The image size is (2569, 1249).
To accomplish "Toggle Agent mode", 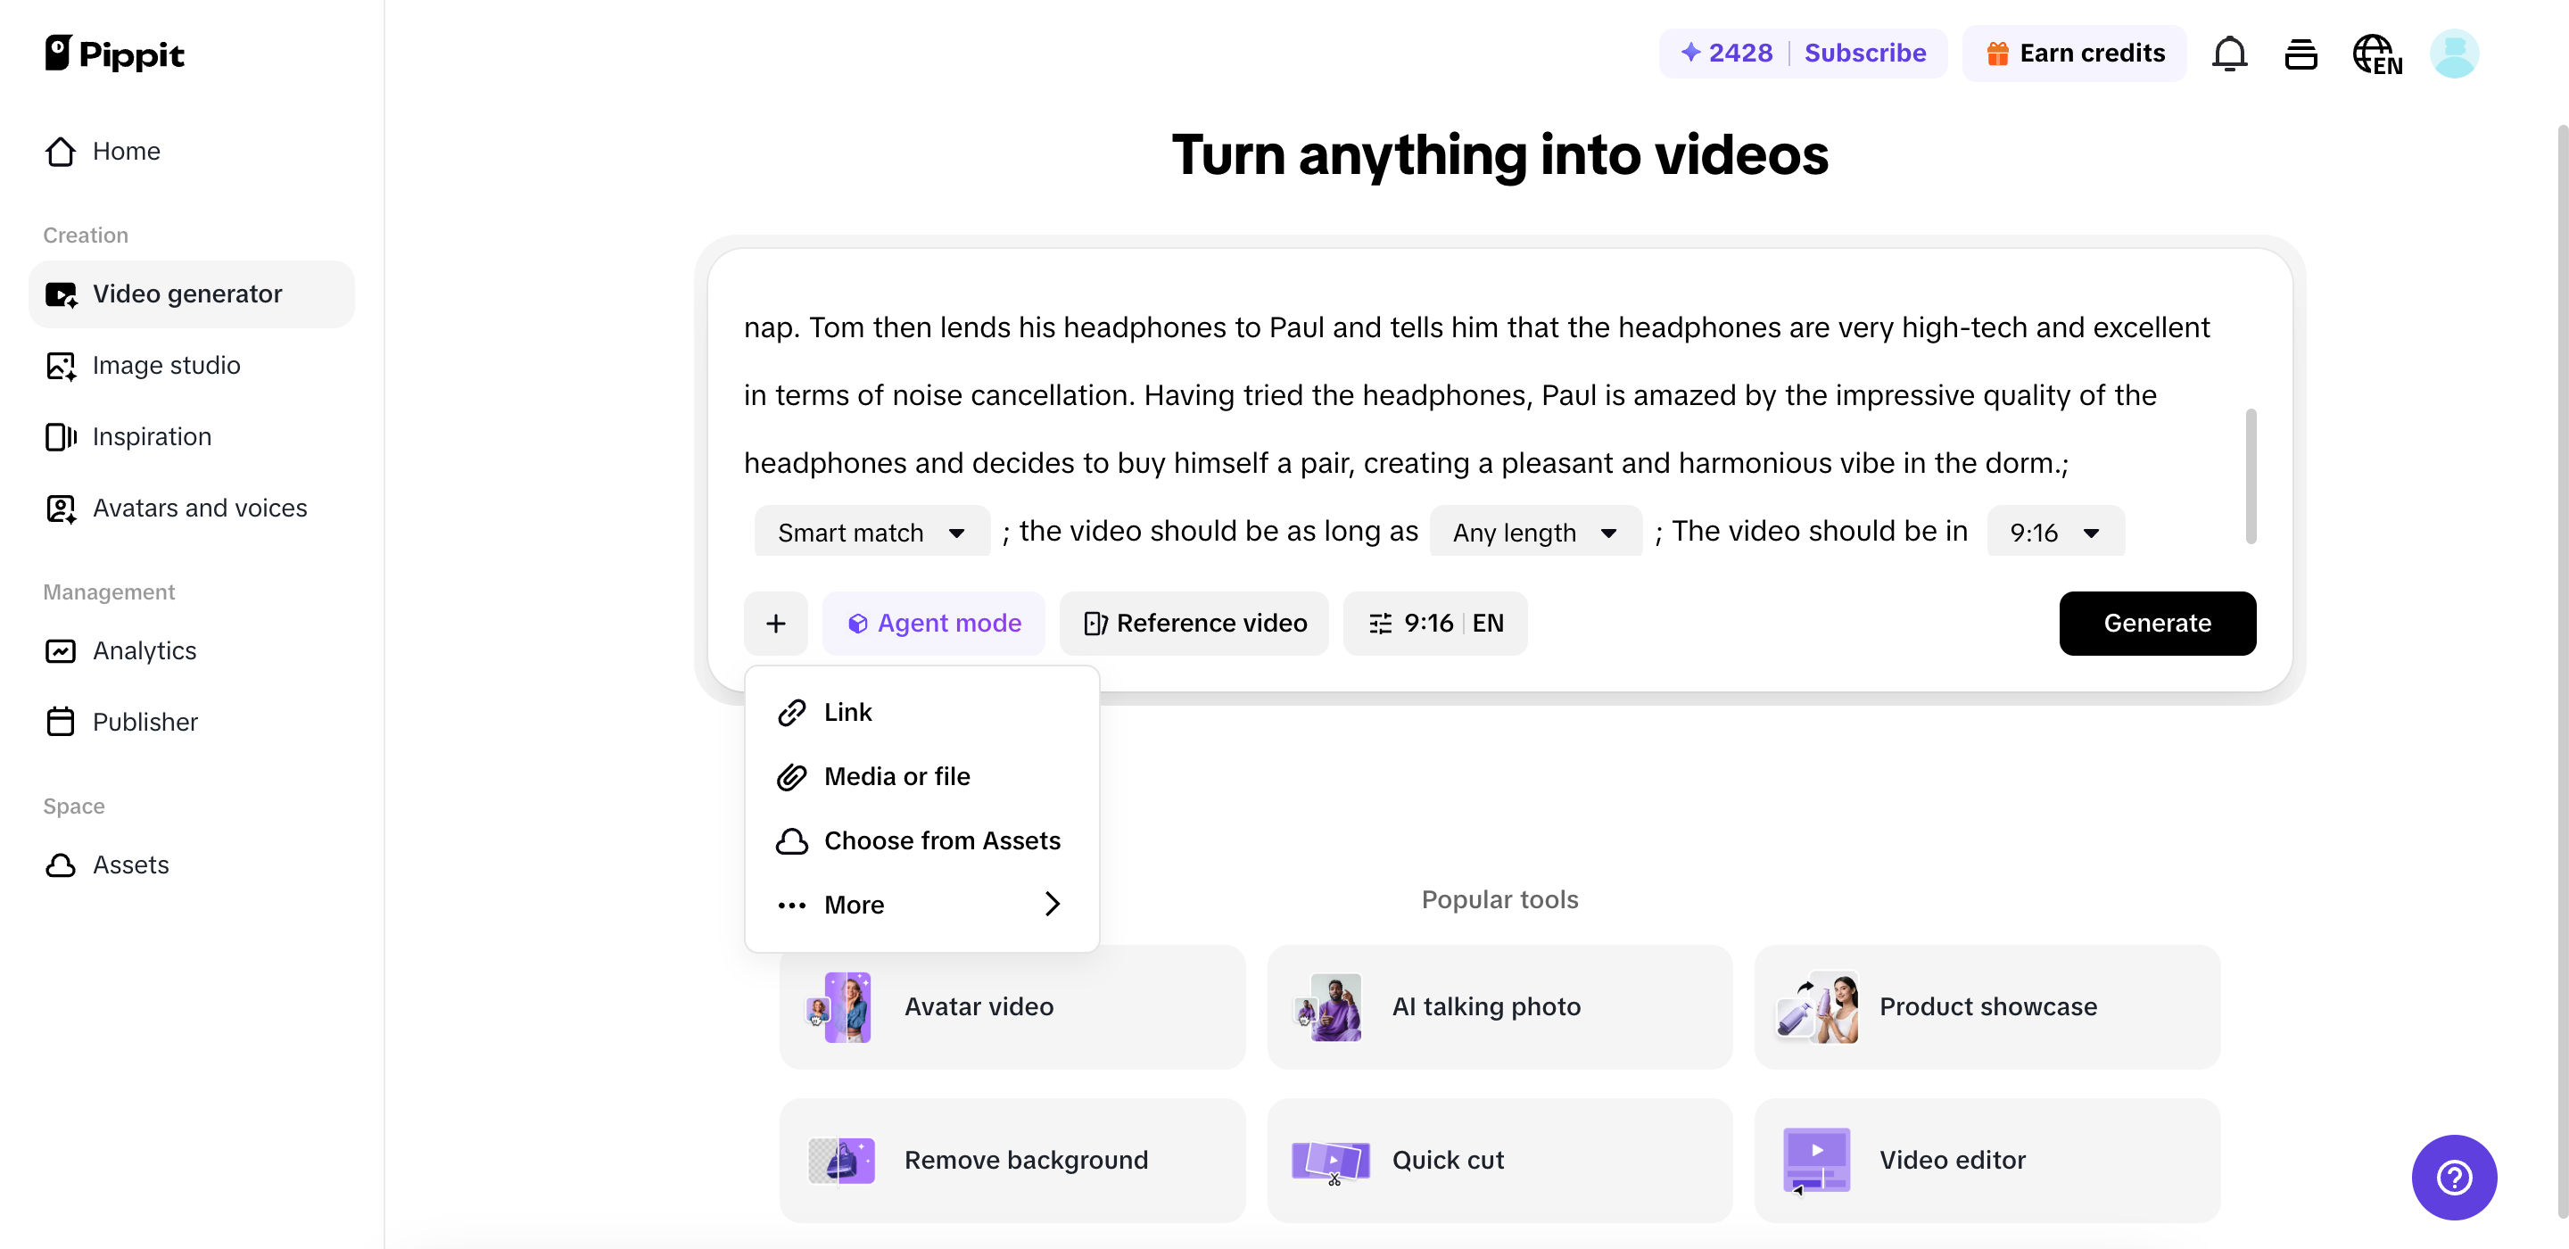I will point(933,624).
